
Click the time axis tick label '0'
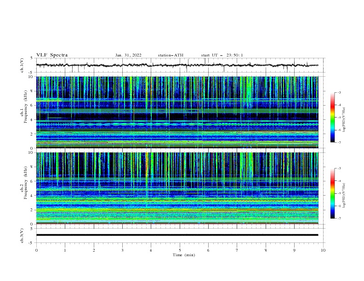coord(36,250)
